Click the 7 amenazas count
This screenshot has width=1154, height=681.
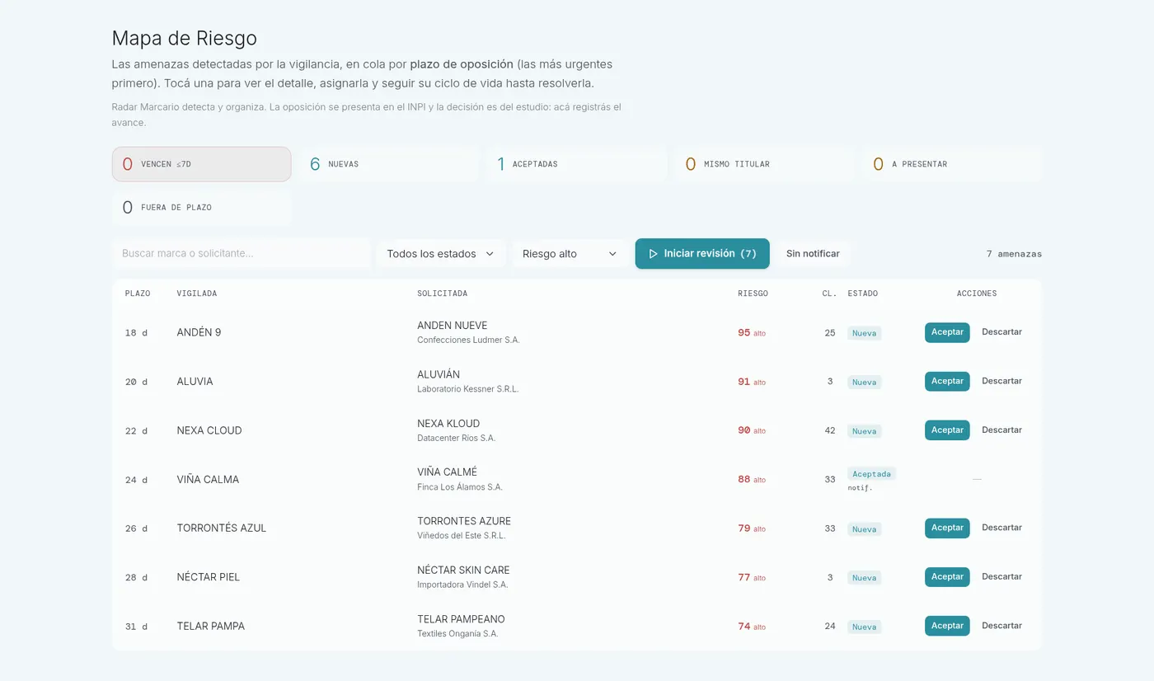click(1014, 254)
